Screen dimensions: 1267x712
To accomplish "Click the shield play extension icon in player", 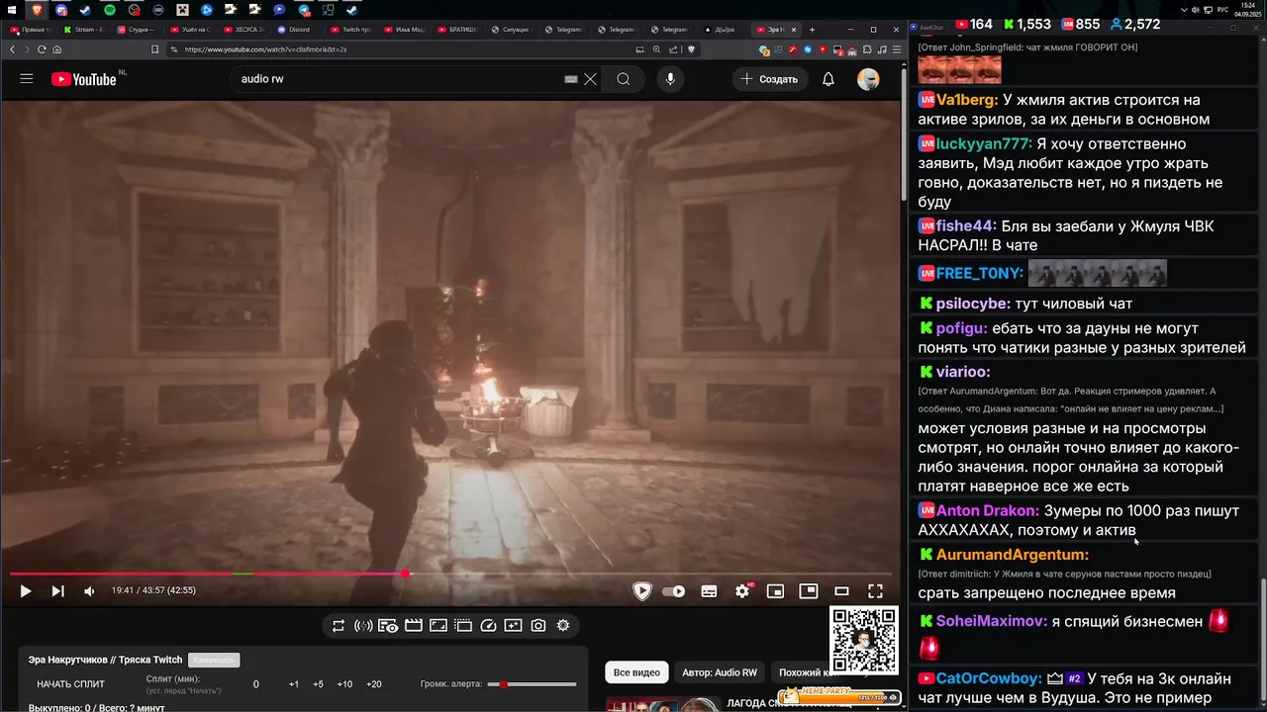I will [642, 591].
